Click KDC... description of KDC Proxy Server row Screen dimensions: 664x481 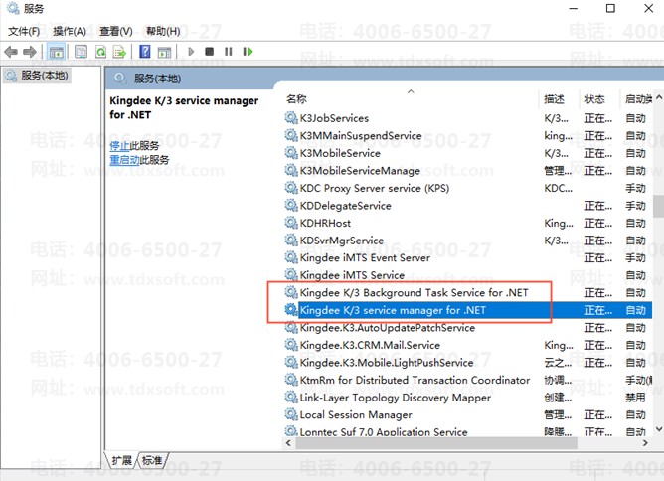click(x=558, y=189)
